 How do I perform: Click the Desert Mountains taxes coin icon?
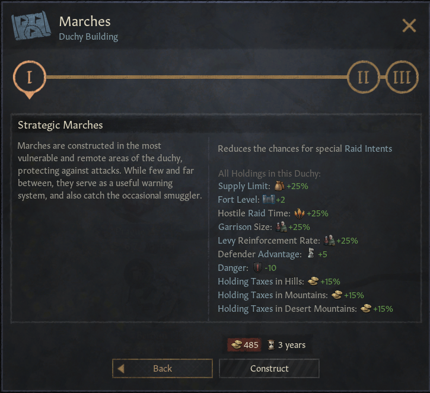tap(366, 309)
